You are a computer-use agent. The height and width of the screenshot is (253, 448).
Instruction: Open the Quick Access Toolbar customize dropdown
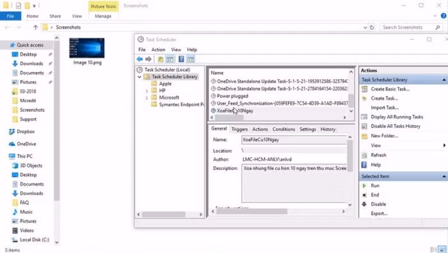tap(34, 6)
